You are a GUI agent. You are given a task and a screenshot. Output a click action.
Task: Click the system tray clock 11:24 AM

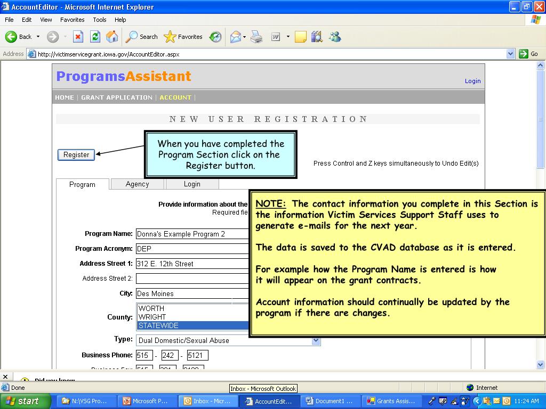(x=526, y=401)
